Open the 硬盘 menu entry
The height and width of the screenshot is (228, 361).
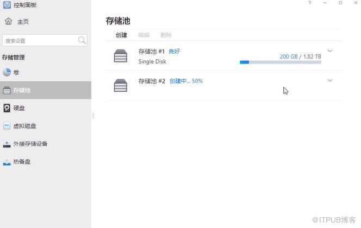(x=46, y=108)
